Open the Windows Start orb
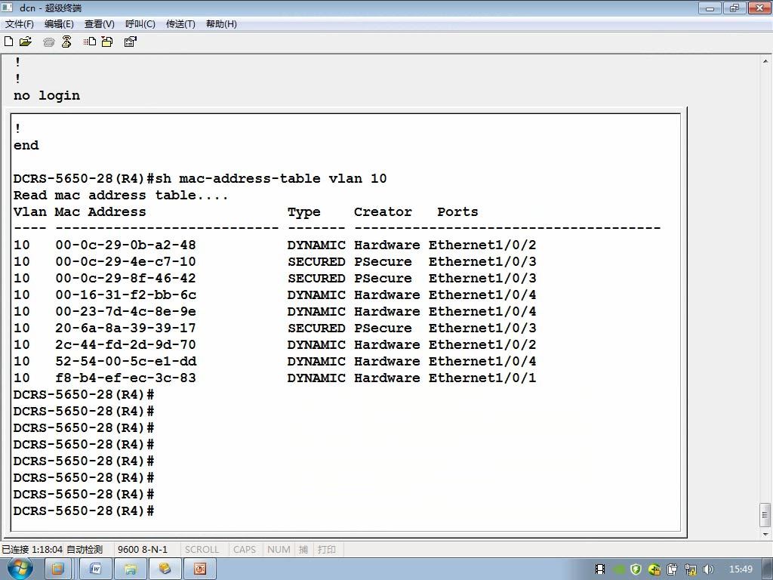 click(20, 569)
